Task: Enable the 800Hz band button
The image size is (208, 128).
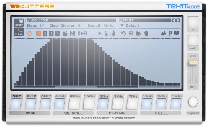Action: coord(74,104)
